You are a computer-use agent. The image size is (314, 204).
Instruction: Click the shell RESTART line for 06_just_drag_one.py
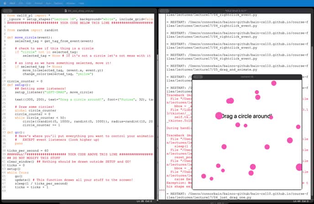point(237,196)
